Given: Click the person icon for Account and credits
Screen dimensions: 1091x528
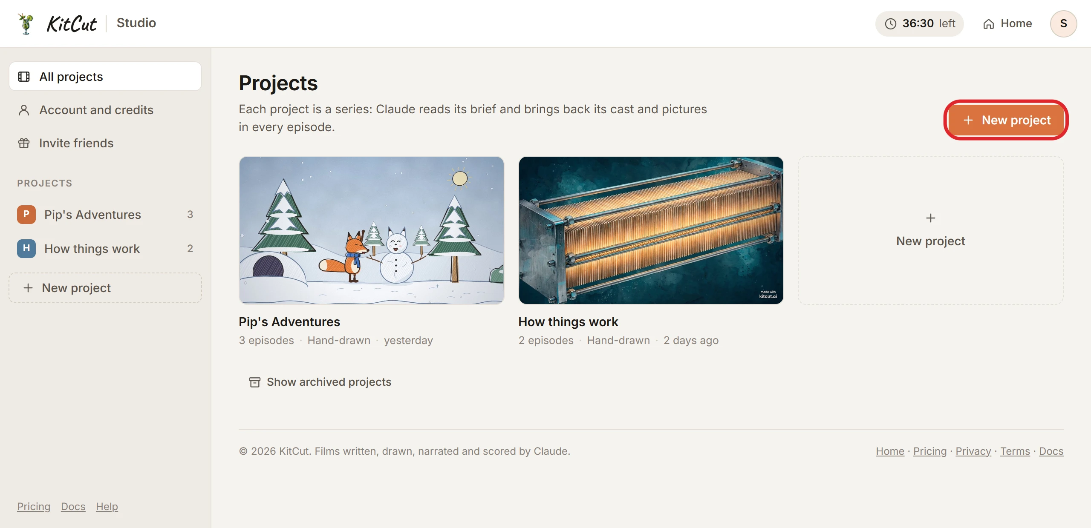Looking at the screenshot, I should click(24, 110).
